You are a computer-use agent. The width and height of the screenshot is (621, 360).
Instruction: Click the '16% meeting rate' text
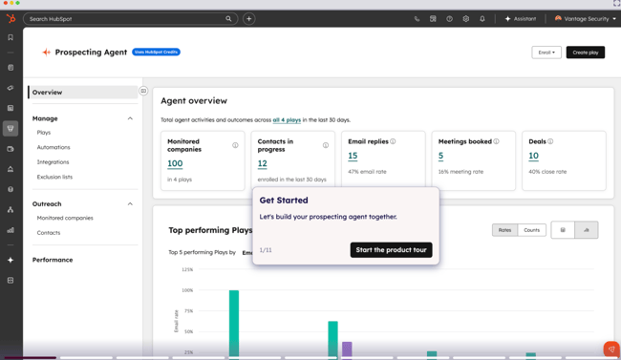[460, 172]
